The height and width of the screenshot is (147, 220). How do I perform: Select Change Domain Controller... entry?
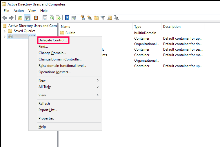(61, 59)
